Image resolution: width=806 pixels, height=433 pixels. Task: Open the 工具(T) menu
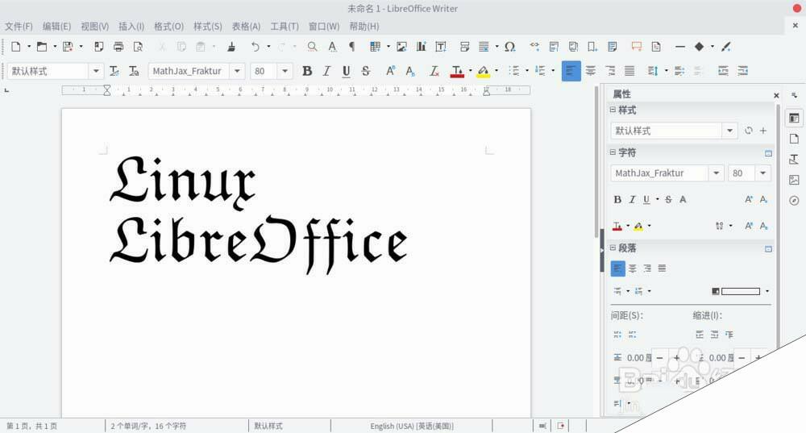point(285,27)
